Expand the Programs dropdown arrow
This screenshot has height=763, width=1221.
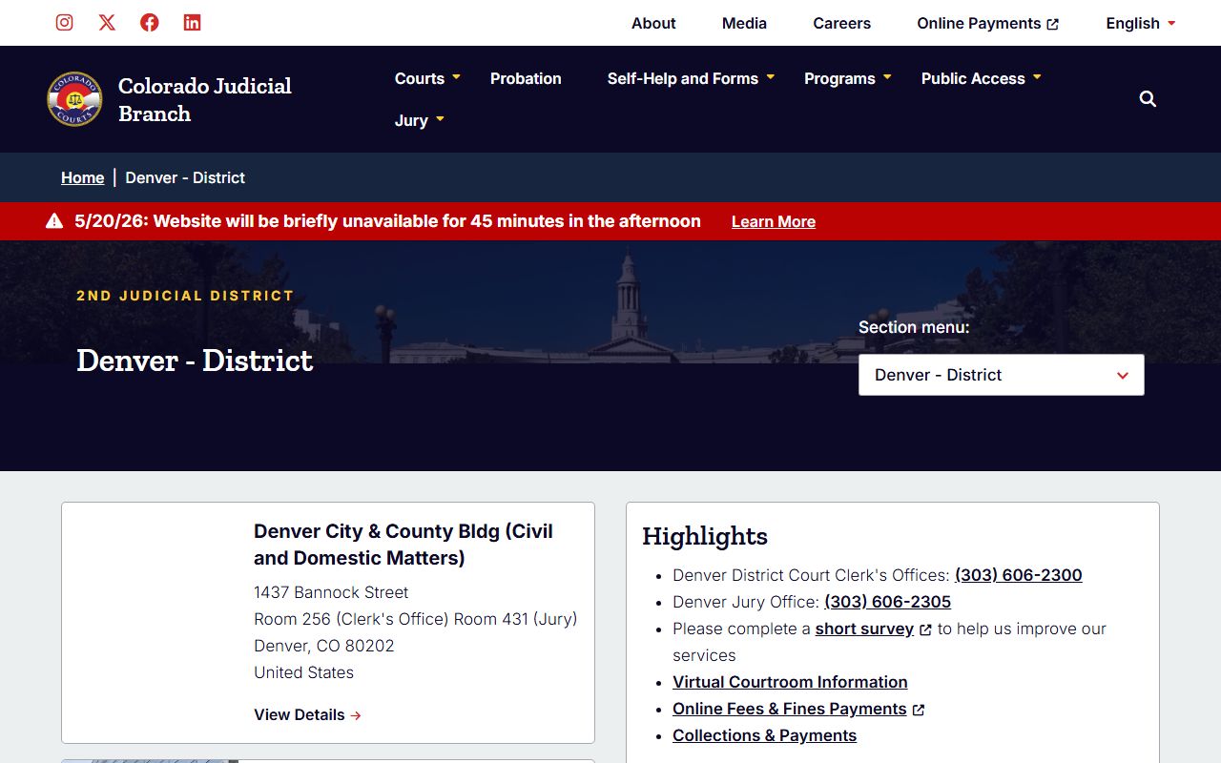point(887,77)
